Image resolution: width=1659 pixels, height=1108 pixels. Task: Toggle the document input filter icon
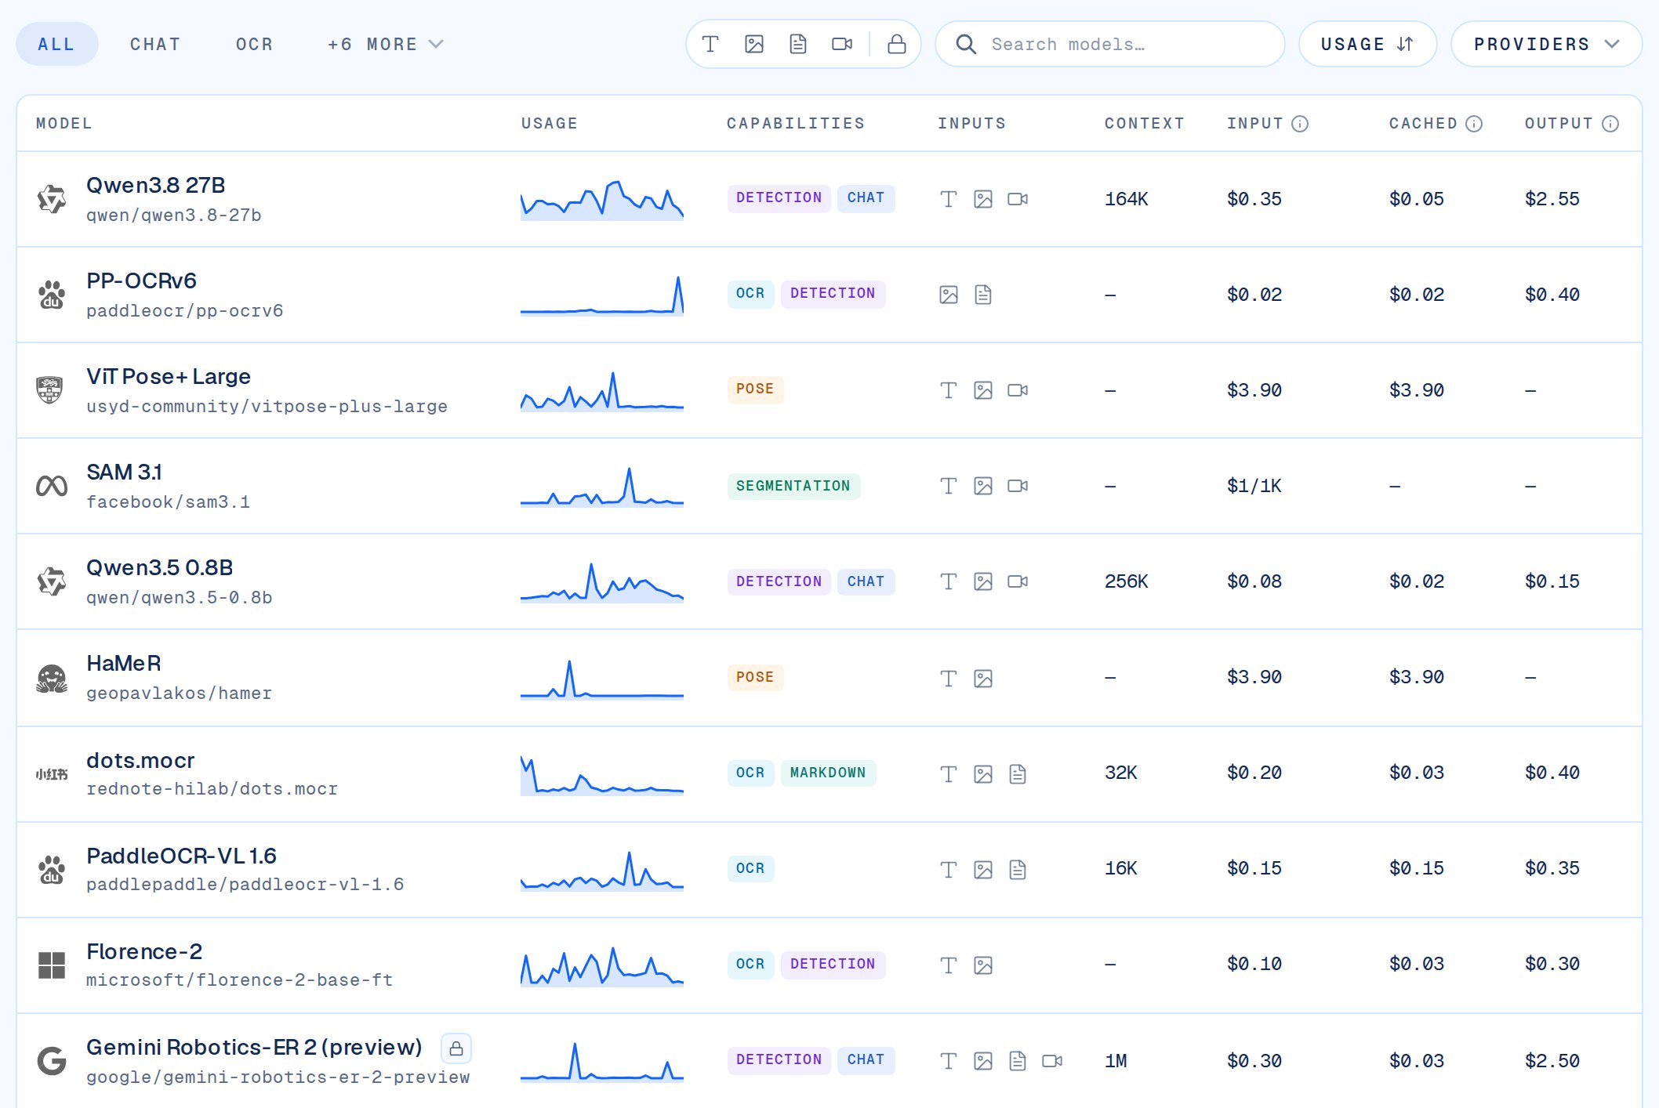click(798, 44)
